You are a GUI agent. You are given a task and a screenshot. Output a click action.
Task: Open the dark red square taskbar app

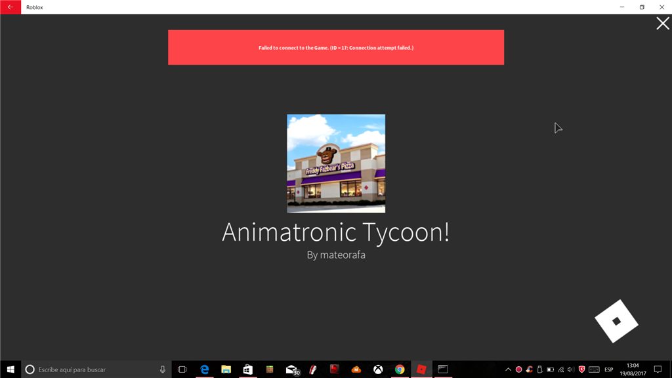tap(334, 369)
